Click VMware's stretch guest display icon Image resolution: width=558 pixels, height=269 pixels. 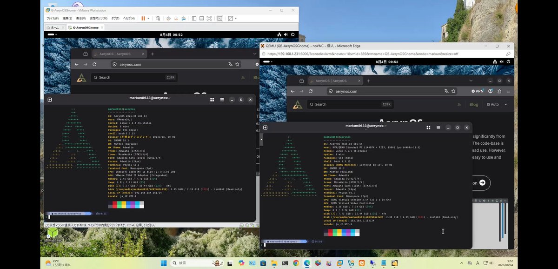(230, 18)
